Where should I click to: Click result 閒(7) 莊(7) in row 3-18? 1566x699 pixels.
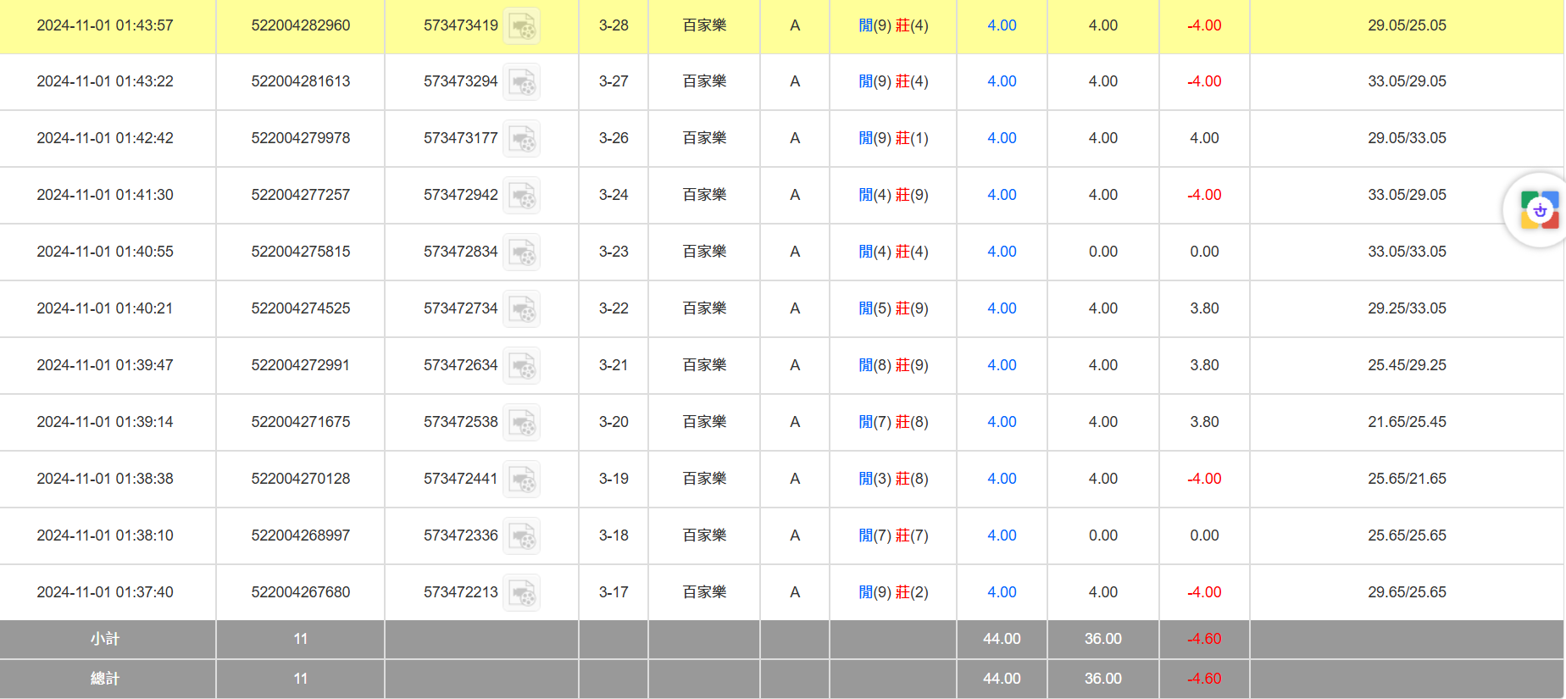coord(893,535)
